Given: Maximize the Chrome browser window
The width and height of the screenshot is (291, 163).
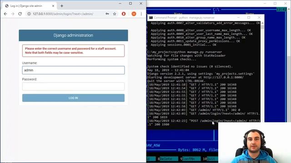Looking at the screenshot, I should point(130,3).
